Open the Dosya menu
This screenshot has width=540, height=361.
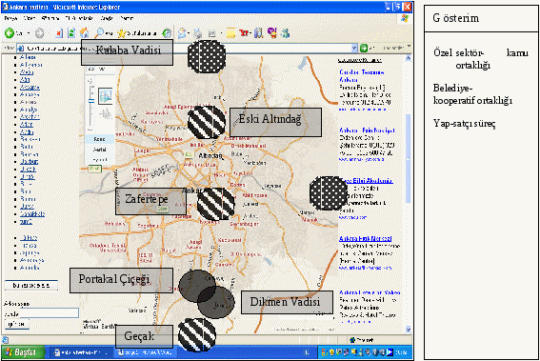10,18
